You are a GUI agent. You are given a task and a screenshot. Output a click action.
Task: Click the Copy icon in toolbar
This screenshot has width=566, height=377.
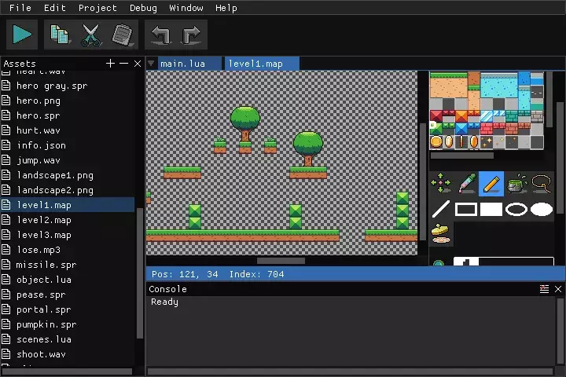tap(59, 35)
